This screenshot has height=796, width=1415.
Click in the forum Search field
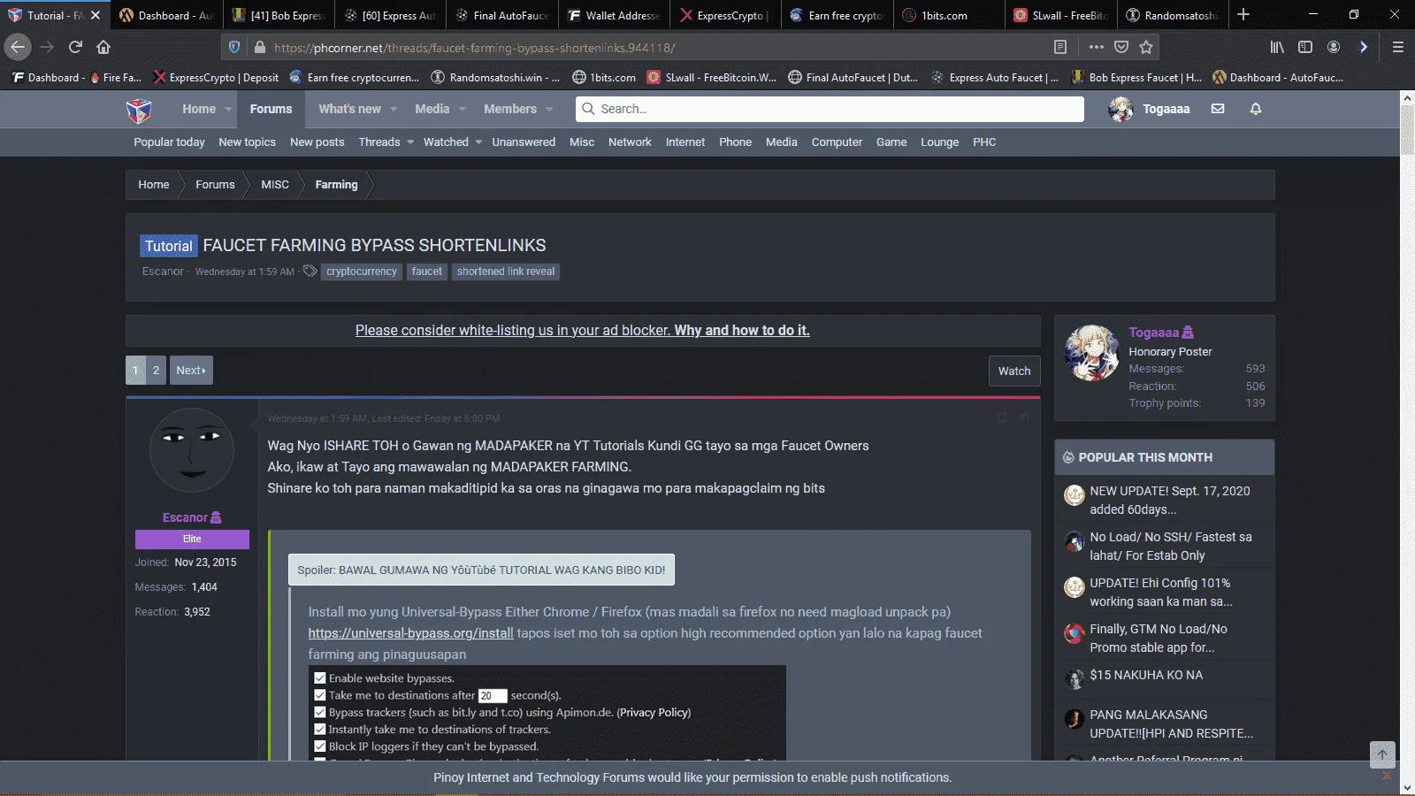(830, 109)
